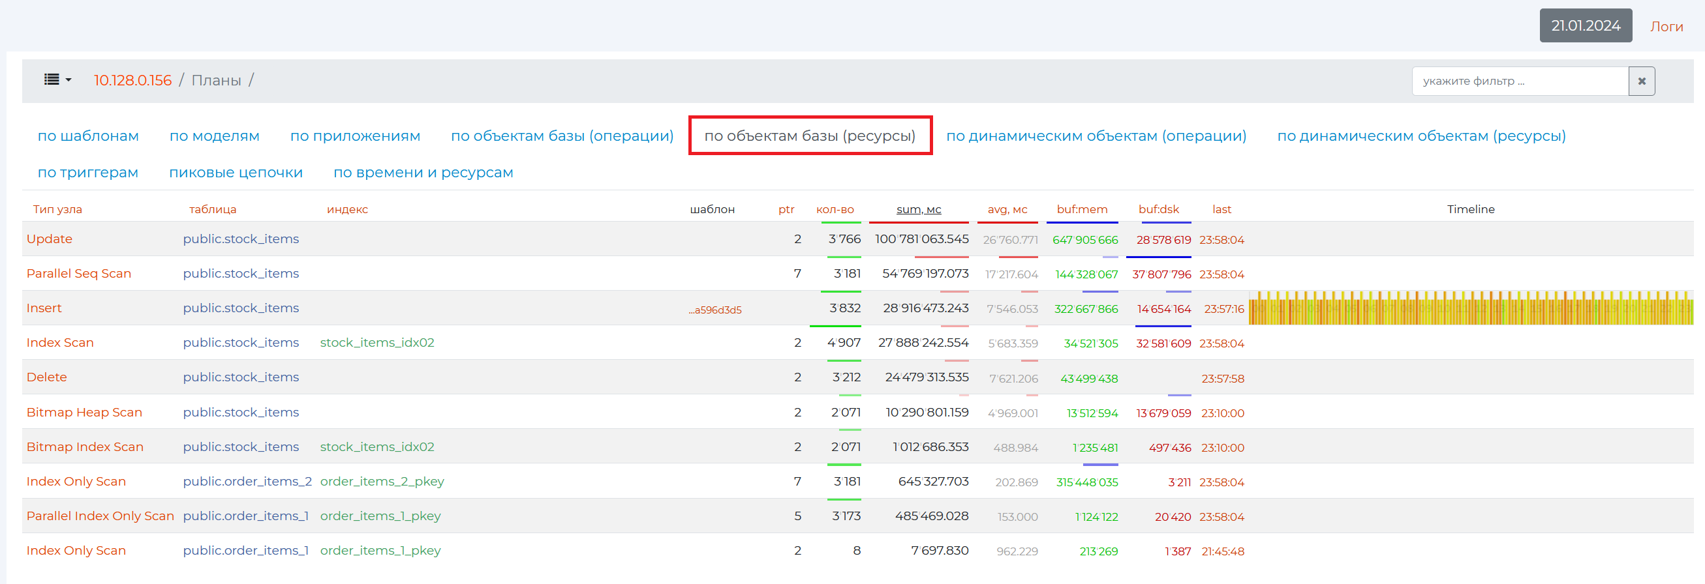Image resolution: width=1705 pixels, height=584 pixels.
Task: Open 'по объектам базы (операции)' tab
Action: pyautogui.click(x=562, y=136)
